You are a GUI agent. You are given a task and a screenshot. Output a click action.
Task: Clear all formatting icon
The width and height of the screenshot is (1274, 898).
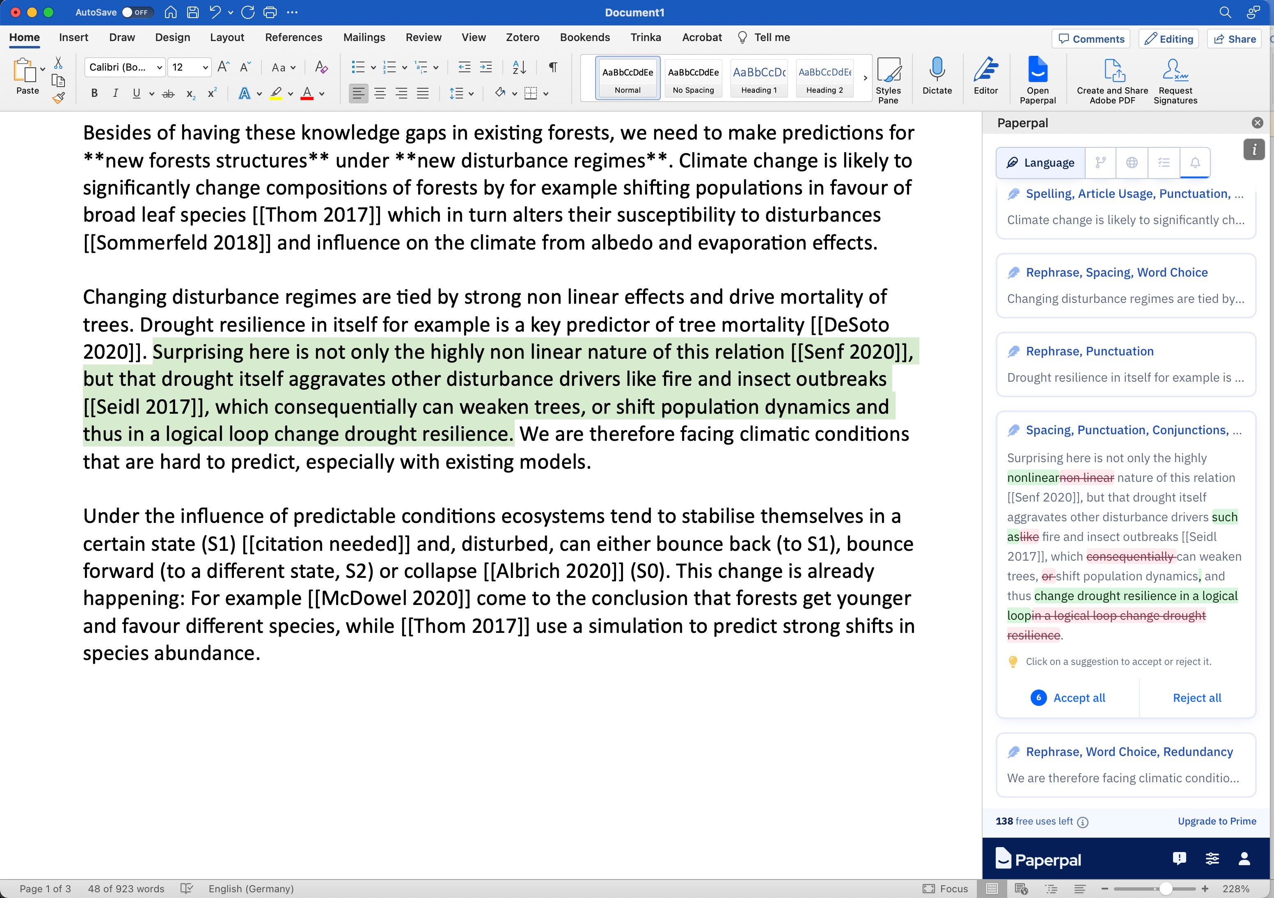(x=321, y=67)
